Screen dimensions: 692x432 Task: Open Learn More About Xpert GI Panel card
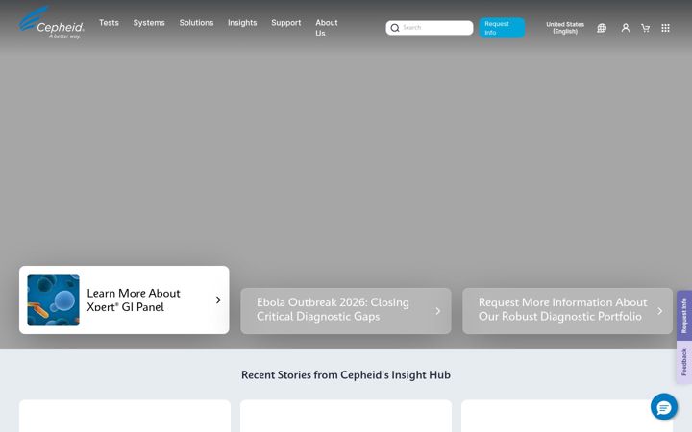[124, 300]
